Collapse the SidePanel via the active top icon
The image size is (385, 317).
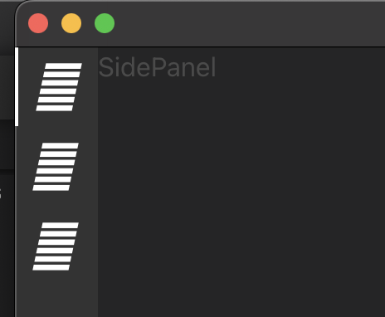coord(59,87)
